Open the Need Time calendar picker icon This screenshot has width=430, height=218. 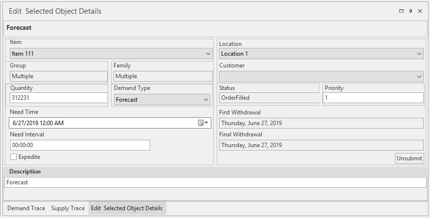(x=203, y=123)
